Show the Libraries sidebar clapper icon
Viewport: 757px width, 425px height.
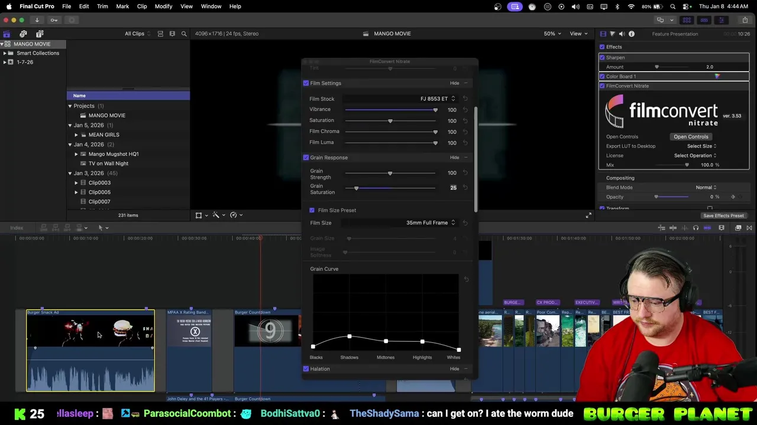pos(7,34)
